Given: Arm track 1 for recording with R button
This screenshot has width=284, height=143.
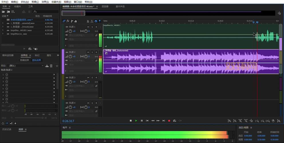Looking at the screenshot, I should [96, 27].
